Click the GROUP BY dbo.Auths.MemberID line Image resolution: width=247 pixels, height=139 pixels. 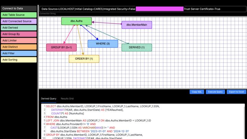click(x=94, y=135)
